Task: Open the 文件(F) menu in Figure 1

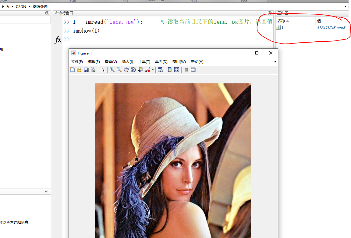Action: [x=77, y=62]
